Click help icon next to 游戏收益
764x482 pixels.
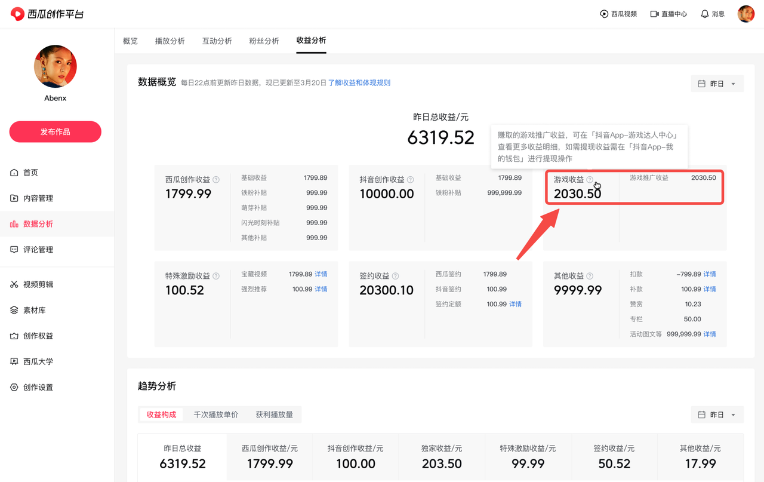pos(590,180)
